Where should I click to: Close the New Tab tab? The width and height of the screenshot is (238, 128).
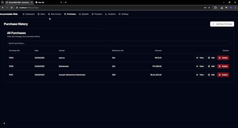coord(61,2)
